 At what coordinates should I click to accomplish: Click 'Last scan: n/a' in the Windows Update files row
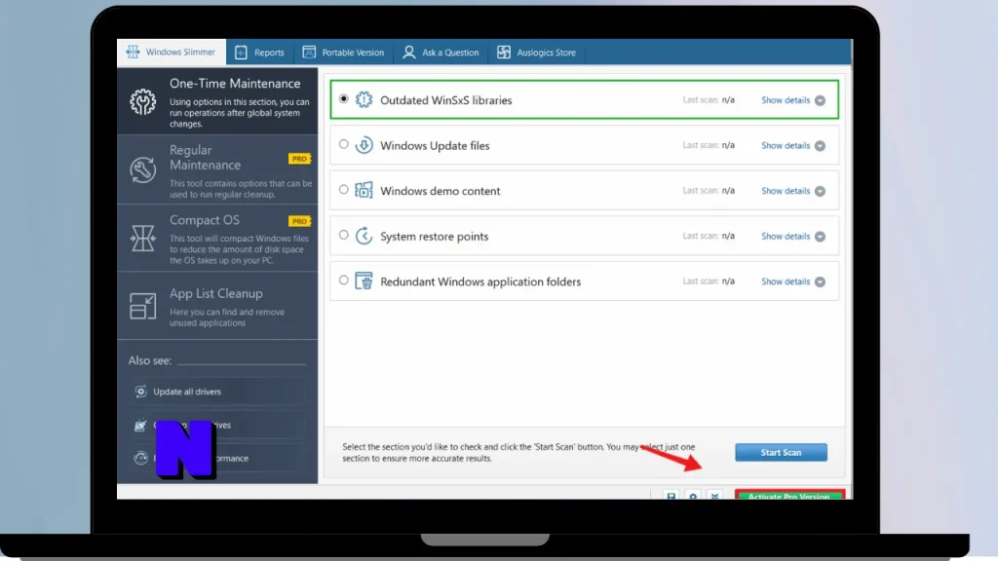(x=709, y=145)
